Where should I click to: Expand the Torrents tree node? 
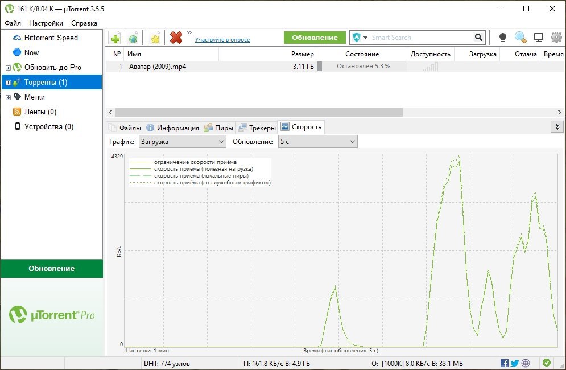[8, 83]
